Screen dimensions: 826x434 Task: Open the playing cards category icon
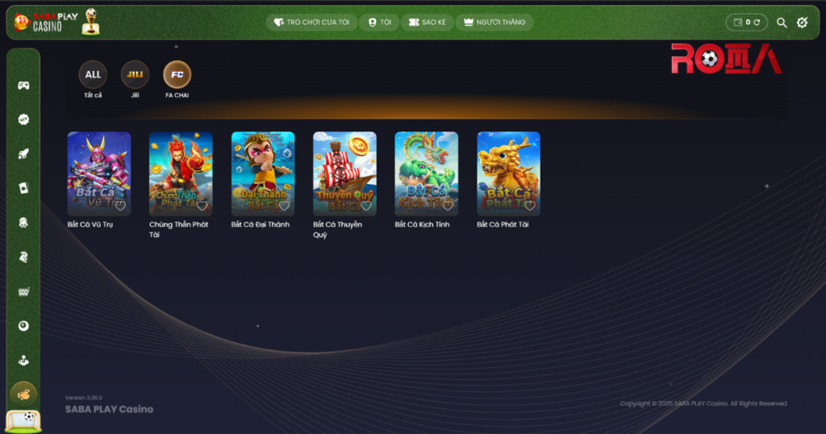pos(23,188)
